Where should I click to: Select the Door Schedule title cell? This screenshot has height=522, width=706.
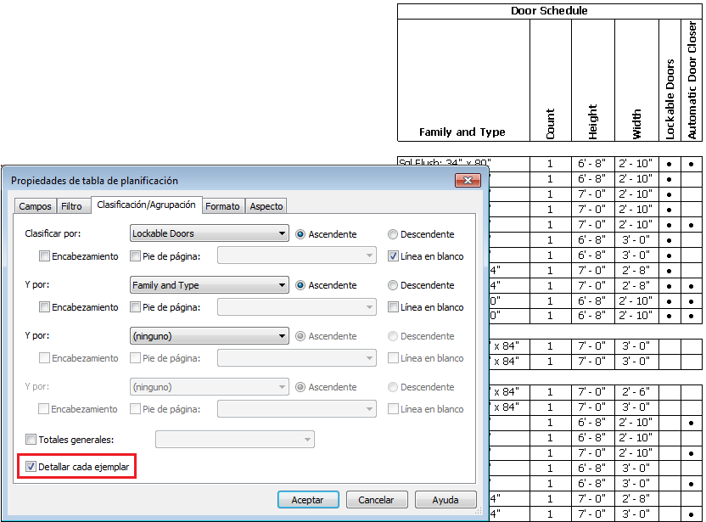click(x=549, y=11)
